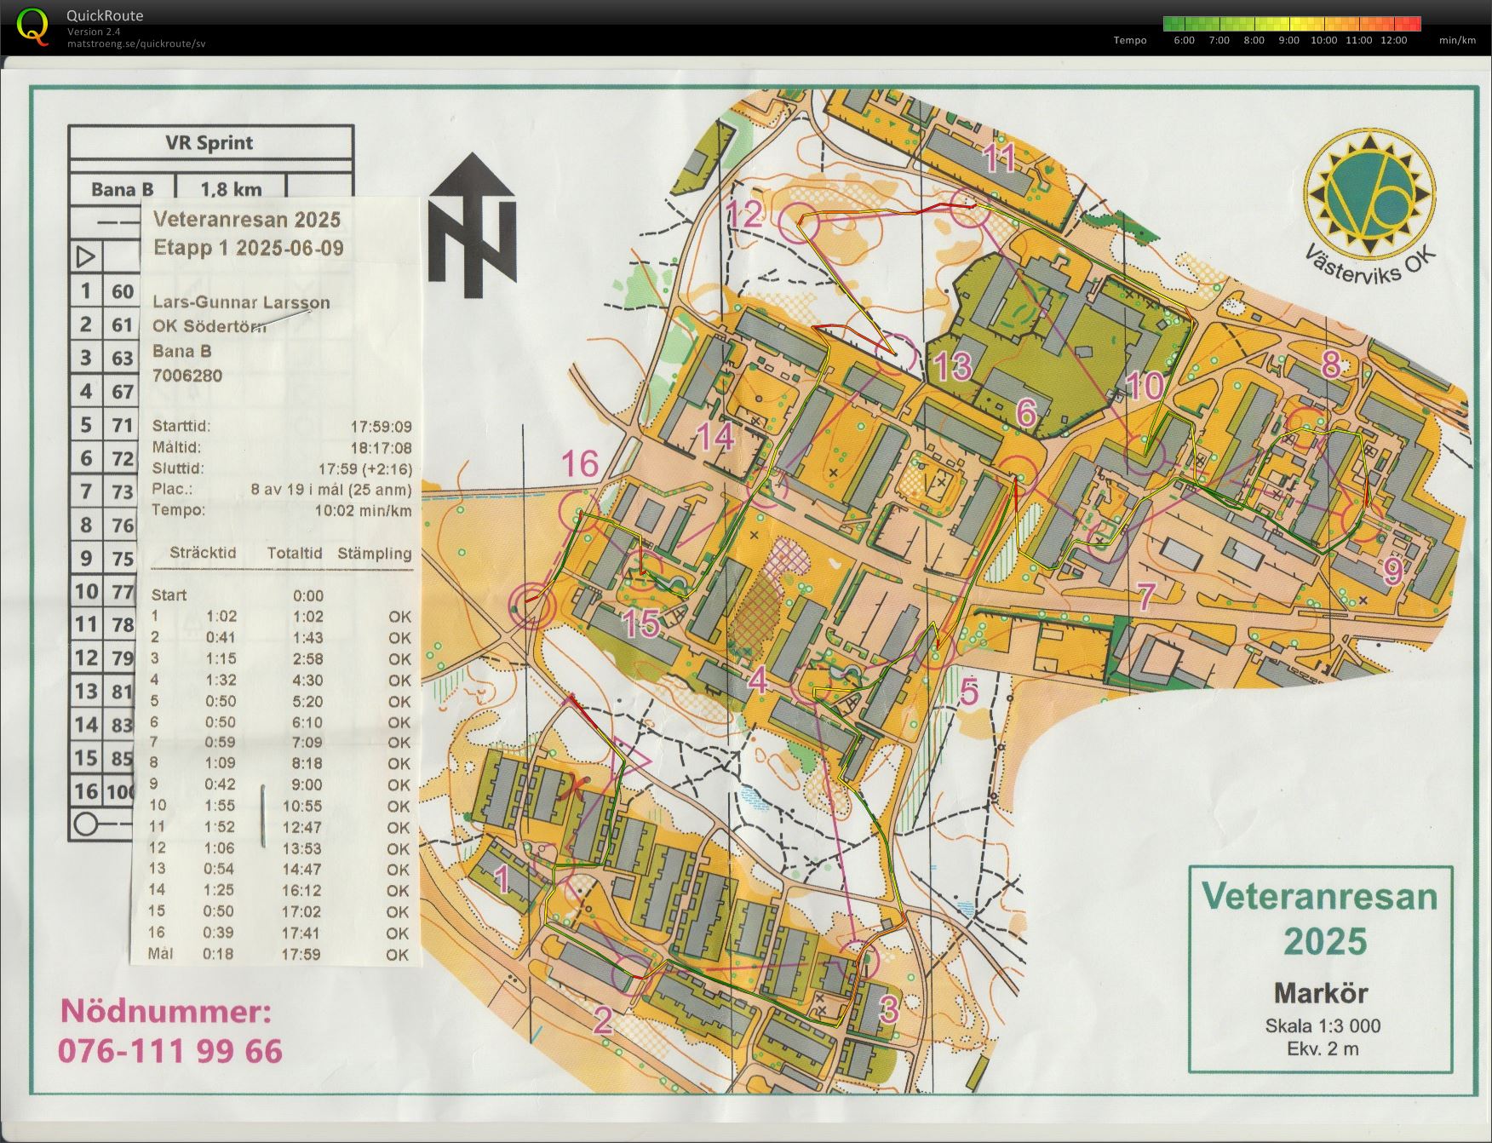Viewport: 1492px width, 1143px height.
Task: Click the Starttid 17:59:09 value
Action: point(381,427)
